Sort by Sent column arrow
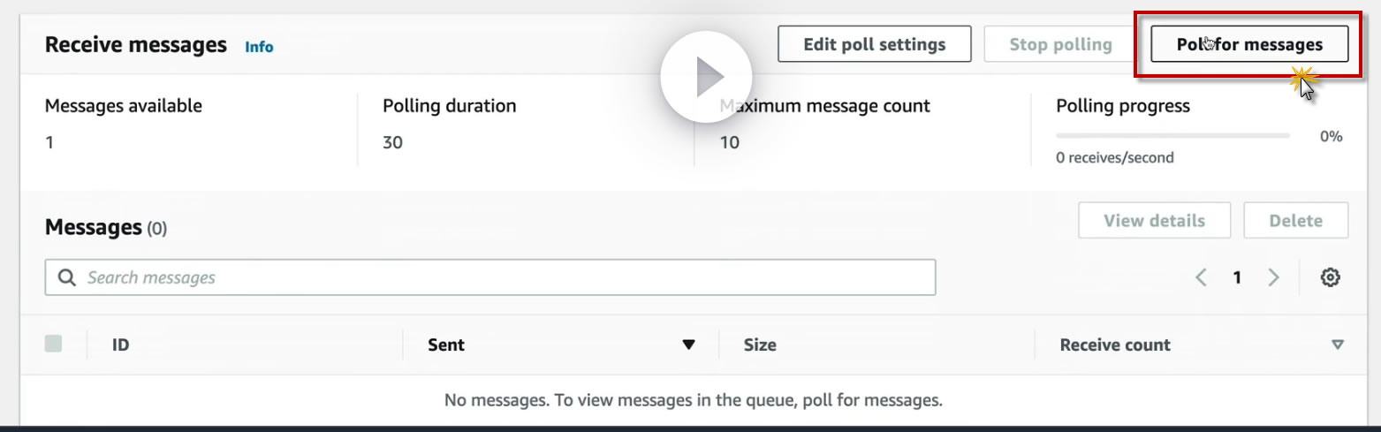This screenshot has width=1381, height=432. pyautogui.click(x=688, y=345)
